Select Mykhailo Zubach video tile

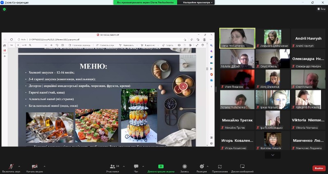237,58
